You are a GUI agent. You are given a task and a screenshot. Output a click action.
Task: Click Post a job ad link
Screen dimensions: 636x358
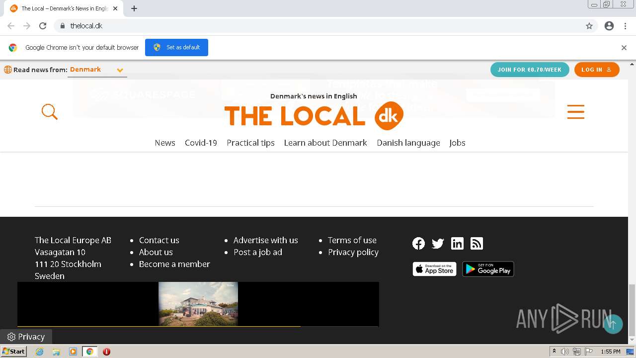click(258, 252)
